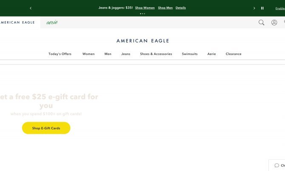Show the previous promo banner message

31,8
